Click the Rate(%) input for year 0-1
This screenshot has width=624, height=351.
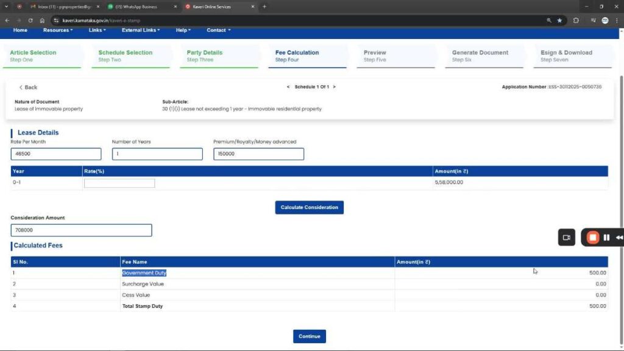point(119,183)
